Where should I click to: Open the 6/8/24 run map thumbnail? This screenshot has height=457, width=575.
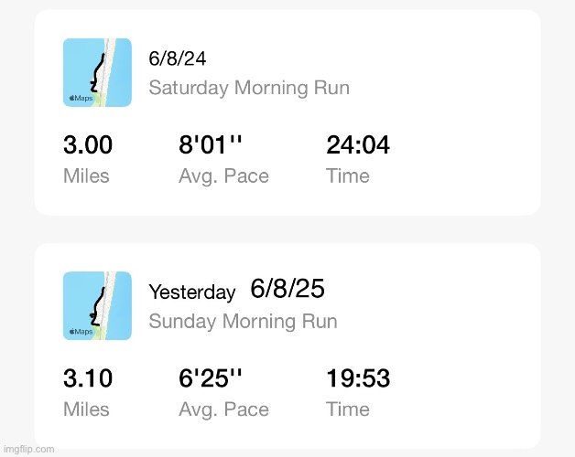coord(97,72)
